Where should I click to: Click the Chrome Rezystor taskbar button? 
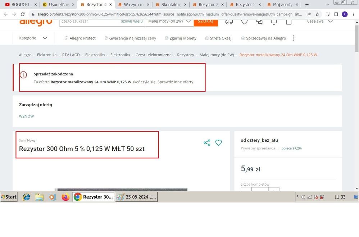pos(94,197)
